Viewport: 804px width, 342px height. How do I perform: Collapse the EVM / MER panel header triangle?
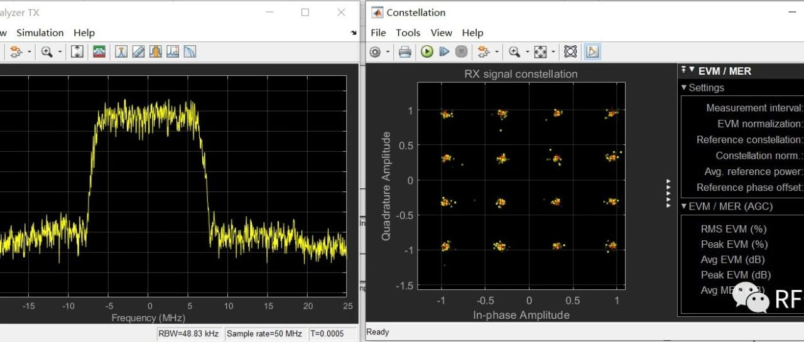tap(692, 70)
